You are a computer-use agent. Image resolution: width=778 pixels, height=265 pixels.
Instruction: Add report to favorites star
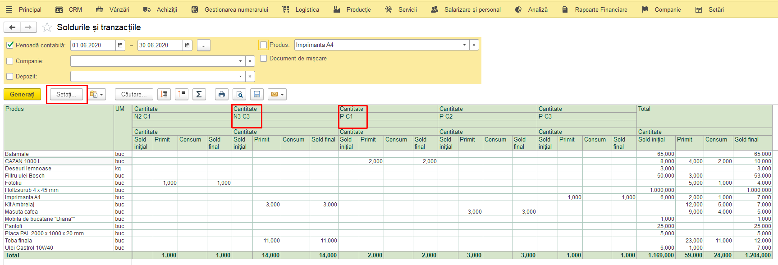(47, 27)
